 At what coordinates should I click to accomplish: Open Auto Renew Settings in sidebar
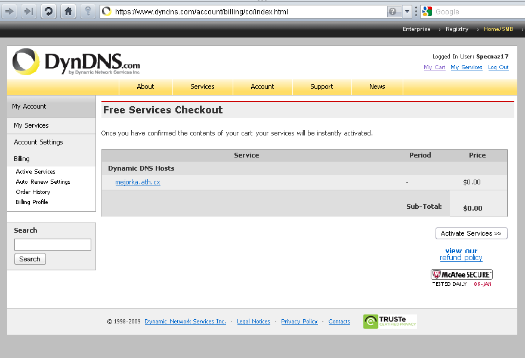[x=43, y=182]
